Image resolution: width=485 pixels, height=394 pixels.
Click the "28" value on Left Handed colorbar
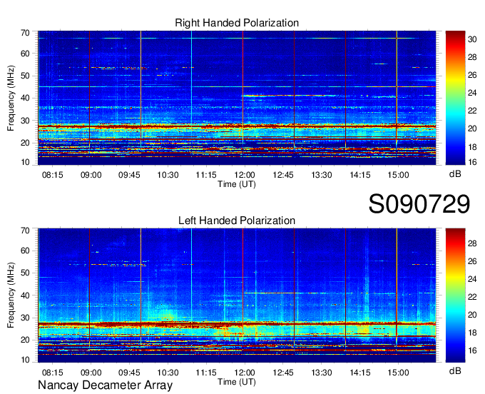click(472, 243)
